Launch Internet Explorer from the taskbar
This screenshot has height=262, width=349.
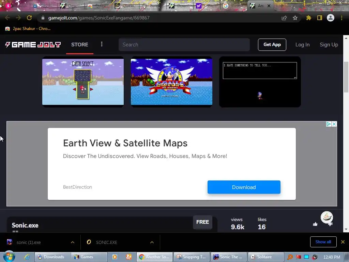[x=27, y=257]
